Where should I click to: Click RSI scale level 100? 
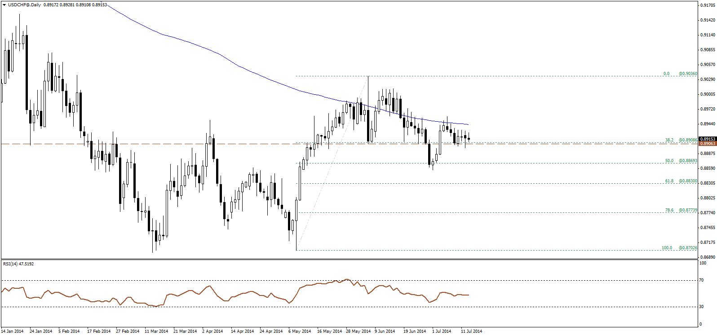coord(703,263)
